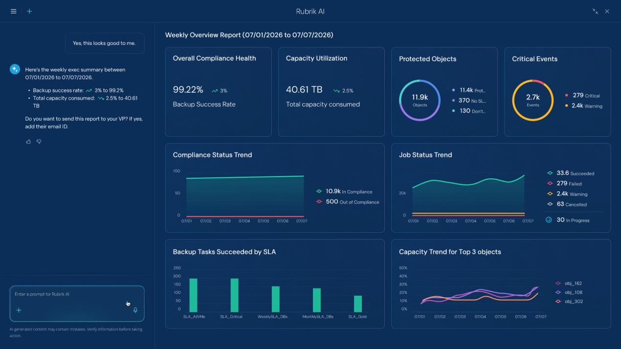This screenshot has height=349, width=621.
Task: Click the SLA_AllVMs bar
Action: [x=193, y=295]
